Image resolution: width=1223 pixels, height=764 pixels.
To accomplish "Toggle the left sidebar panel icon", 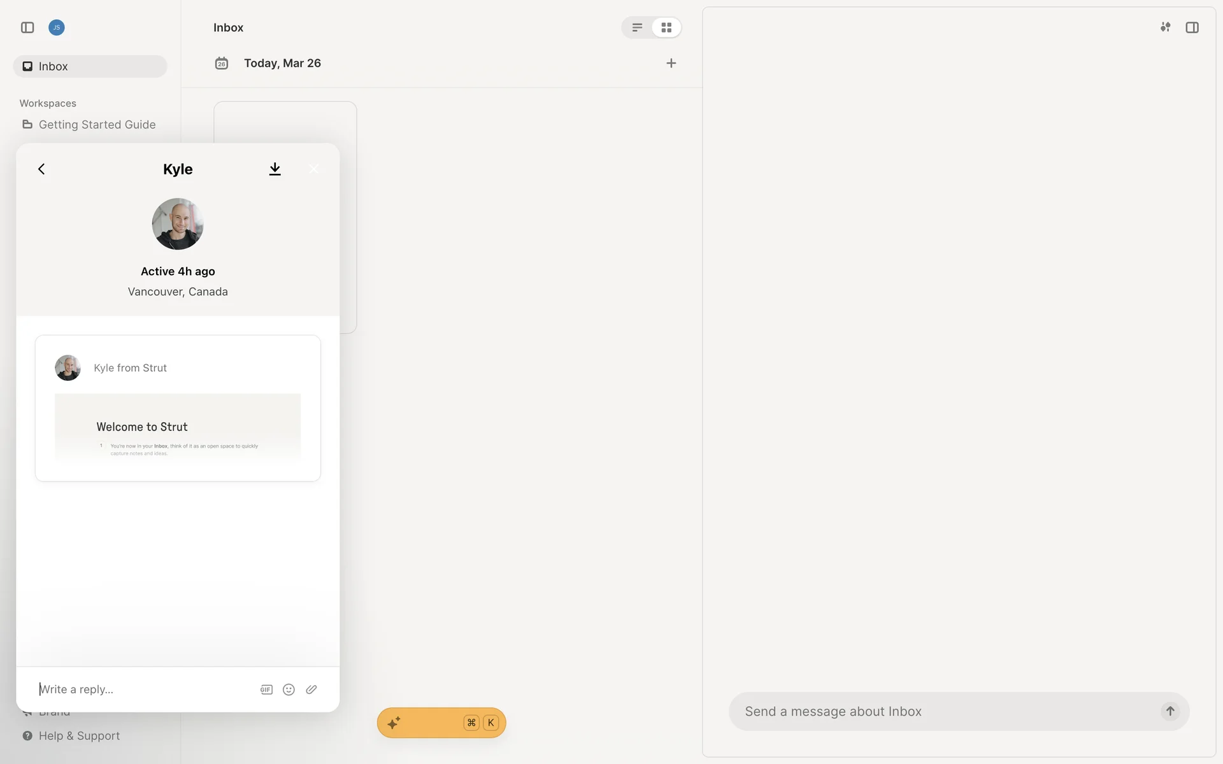I will [27, 27].
